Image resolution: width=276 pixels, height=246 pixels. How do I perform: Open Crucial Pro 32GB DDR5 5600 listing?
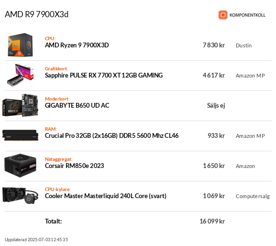111,135
